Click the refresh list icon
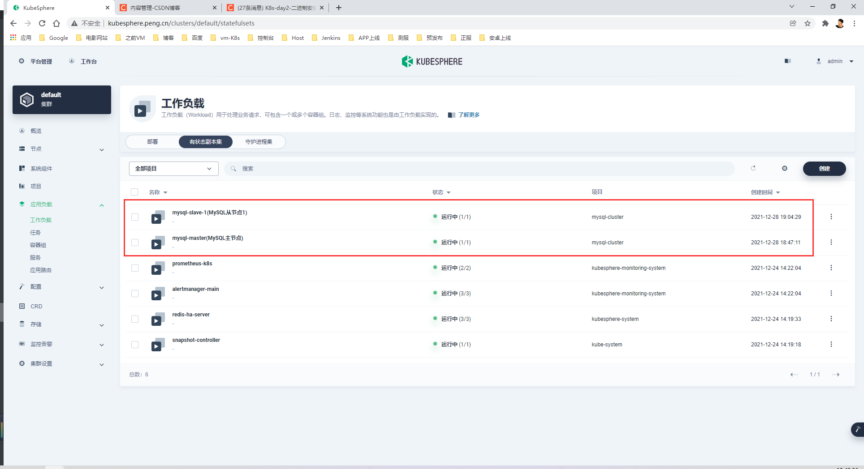Screen dimensions: 864x469 click(x=753, y=168)
